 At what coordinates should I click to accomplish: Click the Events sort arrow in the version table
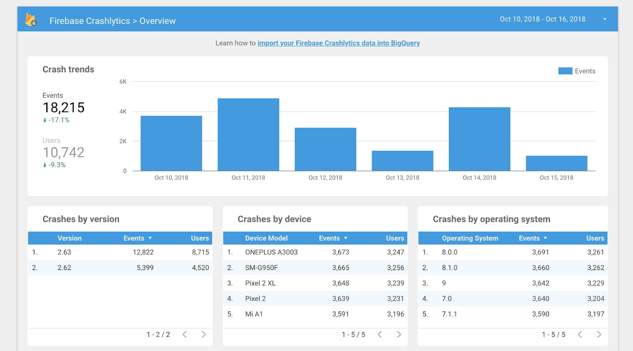pos(150,238)
